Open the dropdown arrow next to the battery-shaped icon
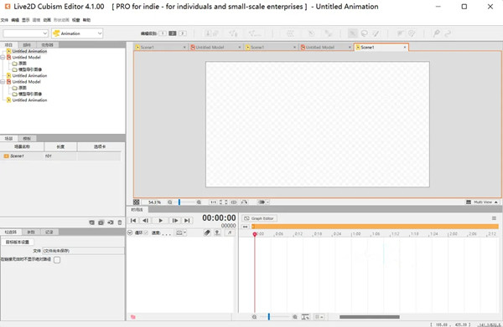This screenshot has height=327, width=503. coord(268,202)
